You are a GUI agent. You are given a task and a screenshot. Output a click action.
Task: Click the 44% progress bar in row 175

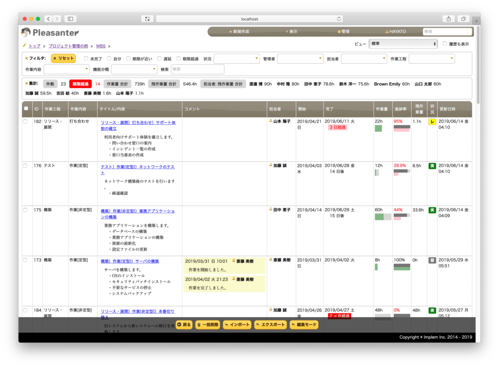(x=402, y=217)
